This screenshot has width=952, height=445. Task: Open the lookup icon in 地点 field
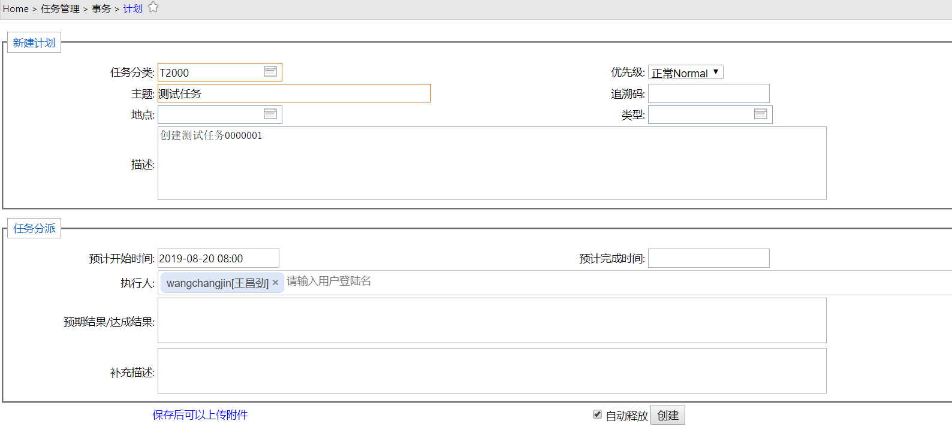[270, 114]
